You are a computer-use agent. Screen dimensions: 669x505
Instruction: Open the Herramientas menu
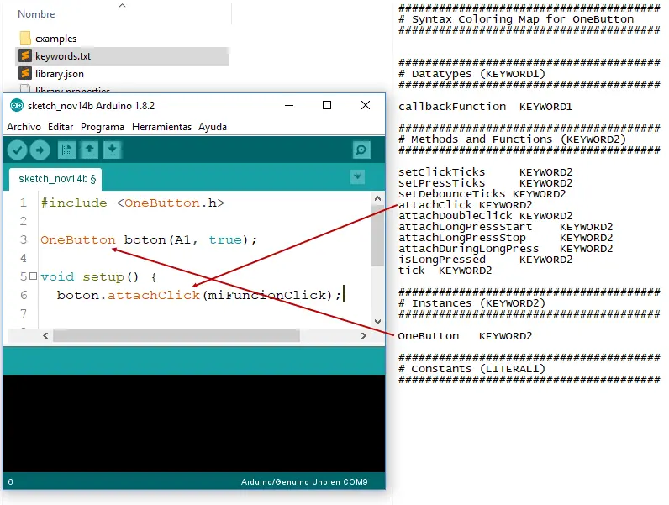click(x=161, y=127)
